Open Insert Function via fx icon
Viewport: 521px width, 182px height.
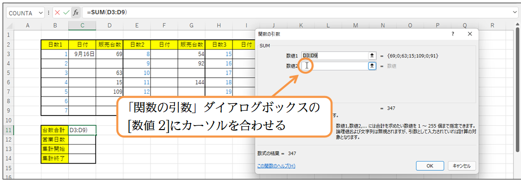(76, 13)
